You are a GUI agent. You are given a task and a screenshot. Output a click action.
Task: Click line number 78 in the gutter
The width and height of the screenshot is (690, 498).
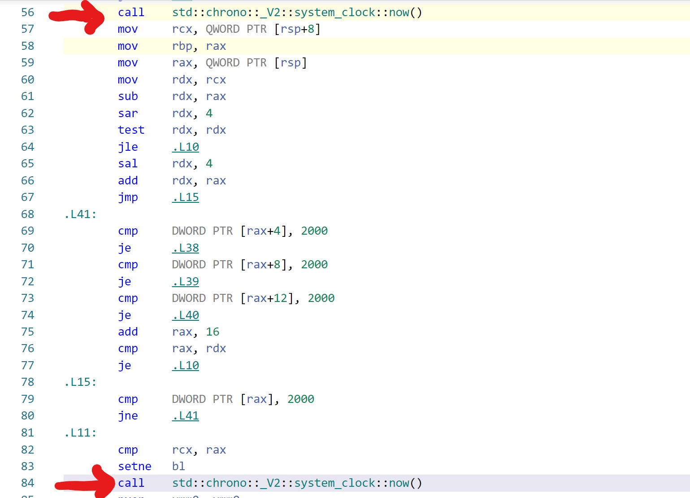28,382
